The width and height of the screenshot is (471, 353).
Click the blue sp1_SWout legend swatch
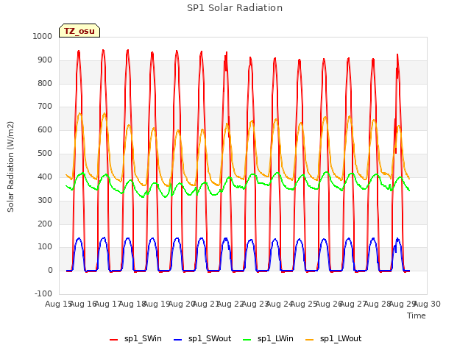pyautogui.click(x=178, y=340)
